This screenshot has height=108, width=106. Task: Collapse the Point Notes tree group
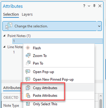[x=4, y=36]
